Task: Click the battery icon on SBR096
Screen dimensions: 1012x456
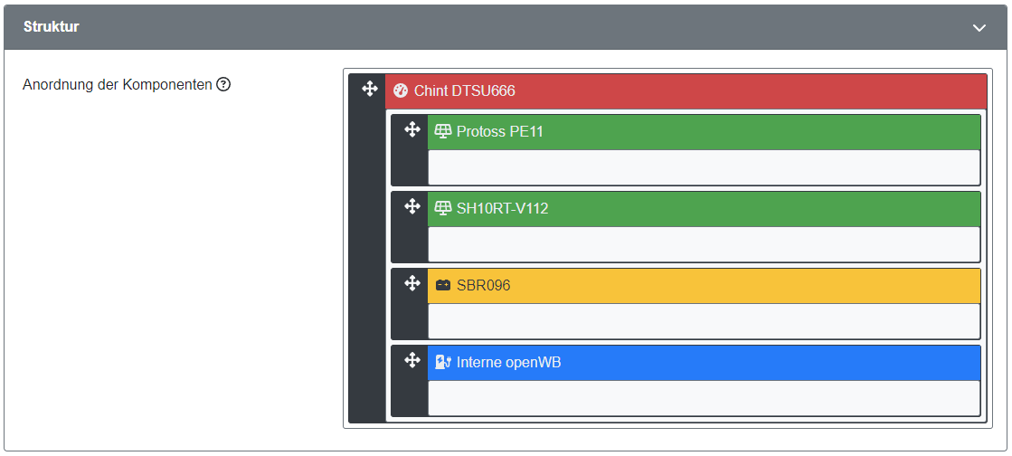Action: 442,286
